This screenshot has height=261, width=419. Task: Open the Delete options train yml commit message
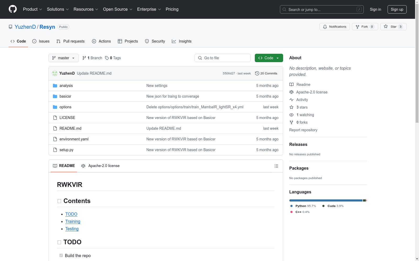[x=195, y=107]
